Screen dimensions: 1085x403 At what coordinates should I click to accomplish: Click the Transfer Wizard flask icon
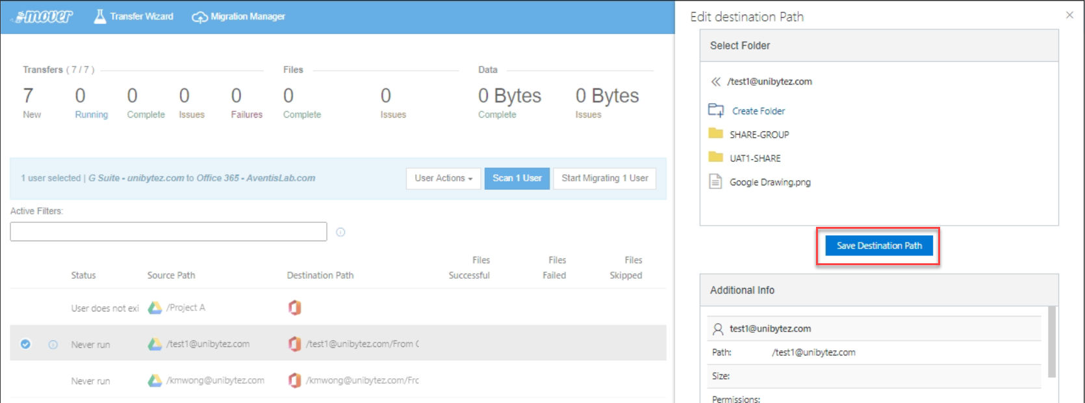point(100,16)
